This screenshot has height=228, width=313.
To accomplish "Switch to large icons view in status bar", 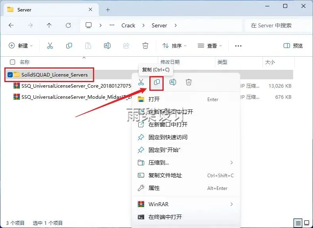I will coord(307,223).
